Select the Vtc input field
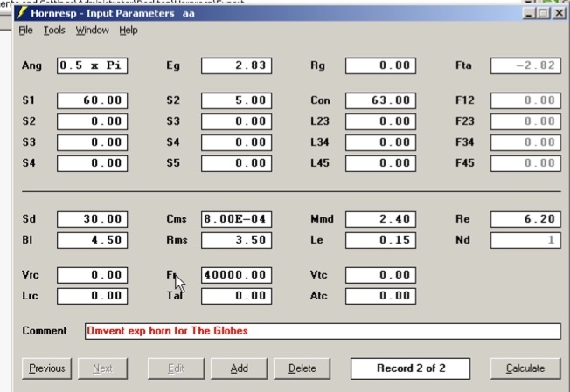The height and width of the screenshot is (392, 570). coord(380,275)
